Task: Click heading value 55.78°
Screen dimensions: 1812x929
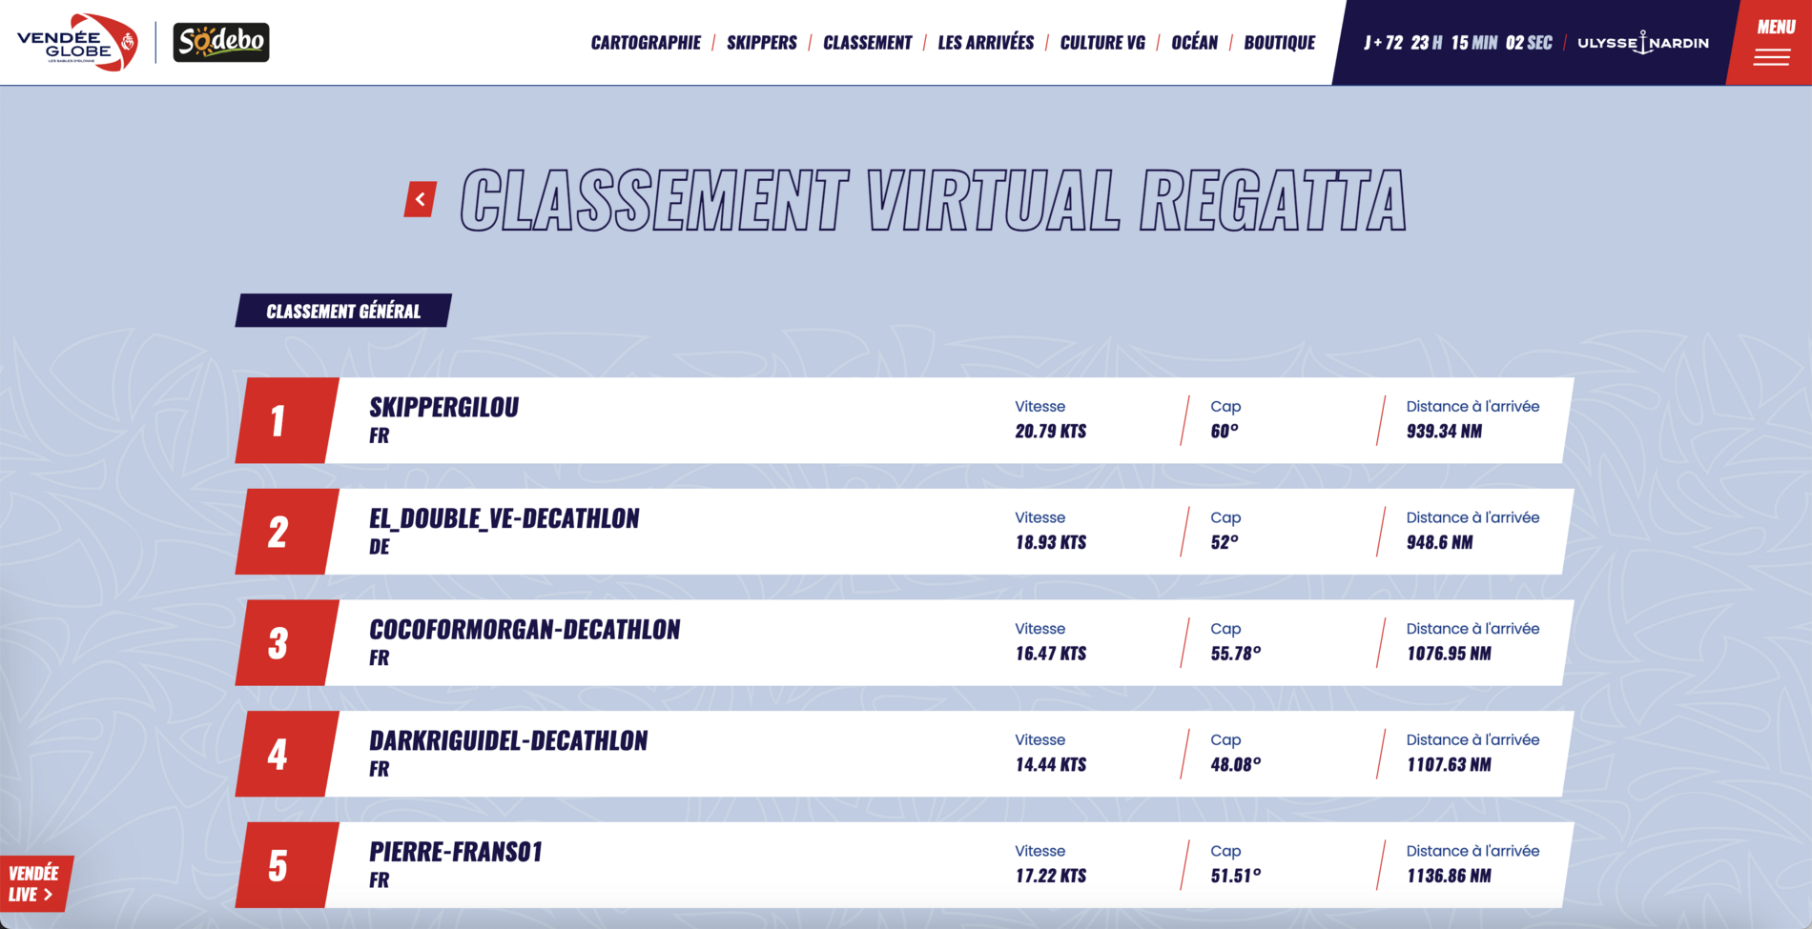Action: [x=1236, y=654]
